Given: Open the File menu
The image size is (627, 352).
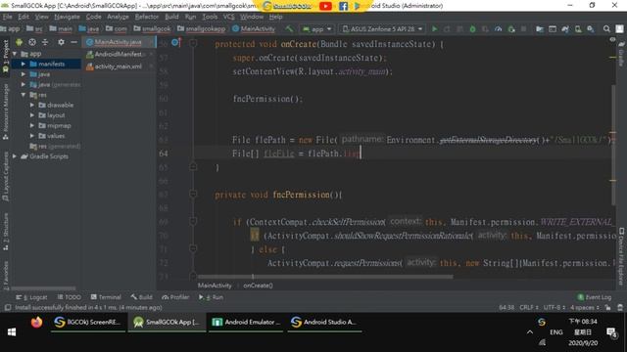Looking at the screenshot, I should point(7,17).
